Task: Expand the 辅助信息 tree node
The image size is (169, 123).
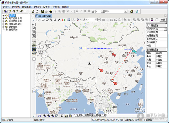Action: tap(3, 27)
